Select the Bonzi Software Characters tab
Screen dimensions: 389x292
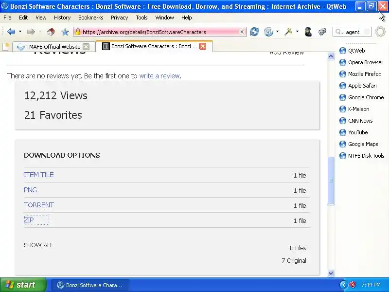click(154, 46)
